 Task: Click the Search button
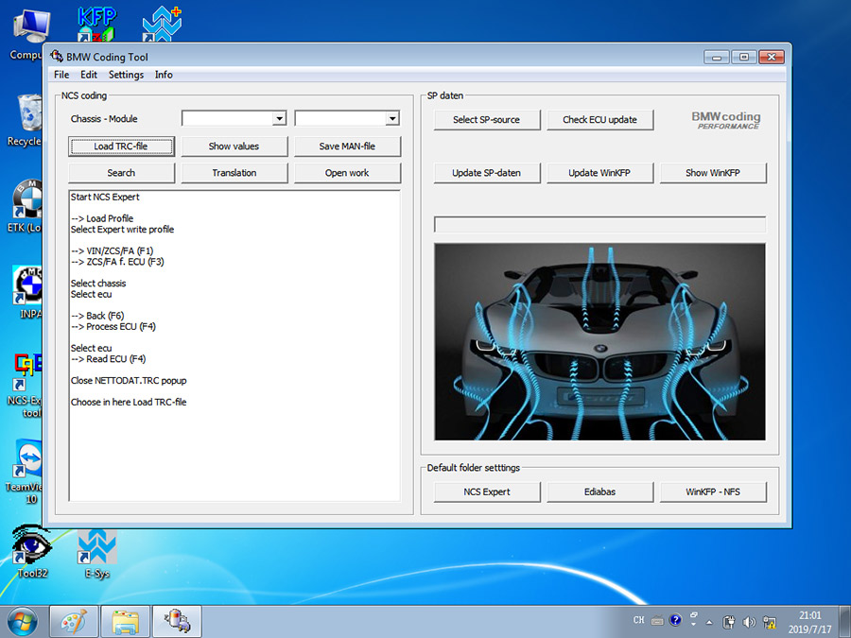[121, 173]
